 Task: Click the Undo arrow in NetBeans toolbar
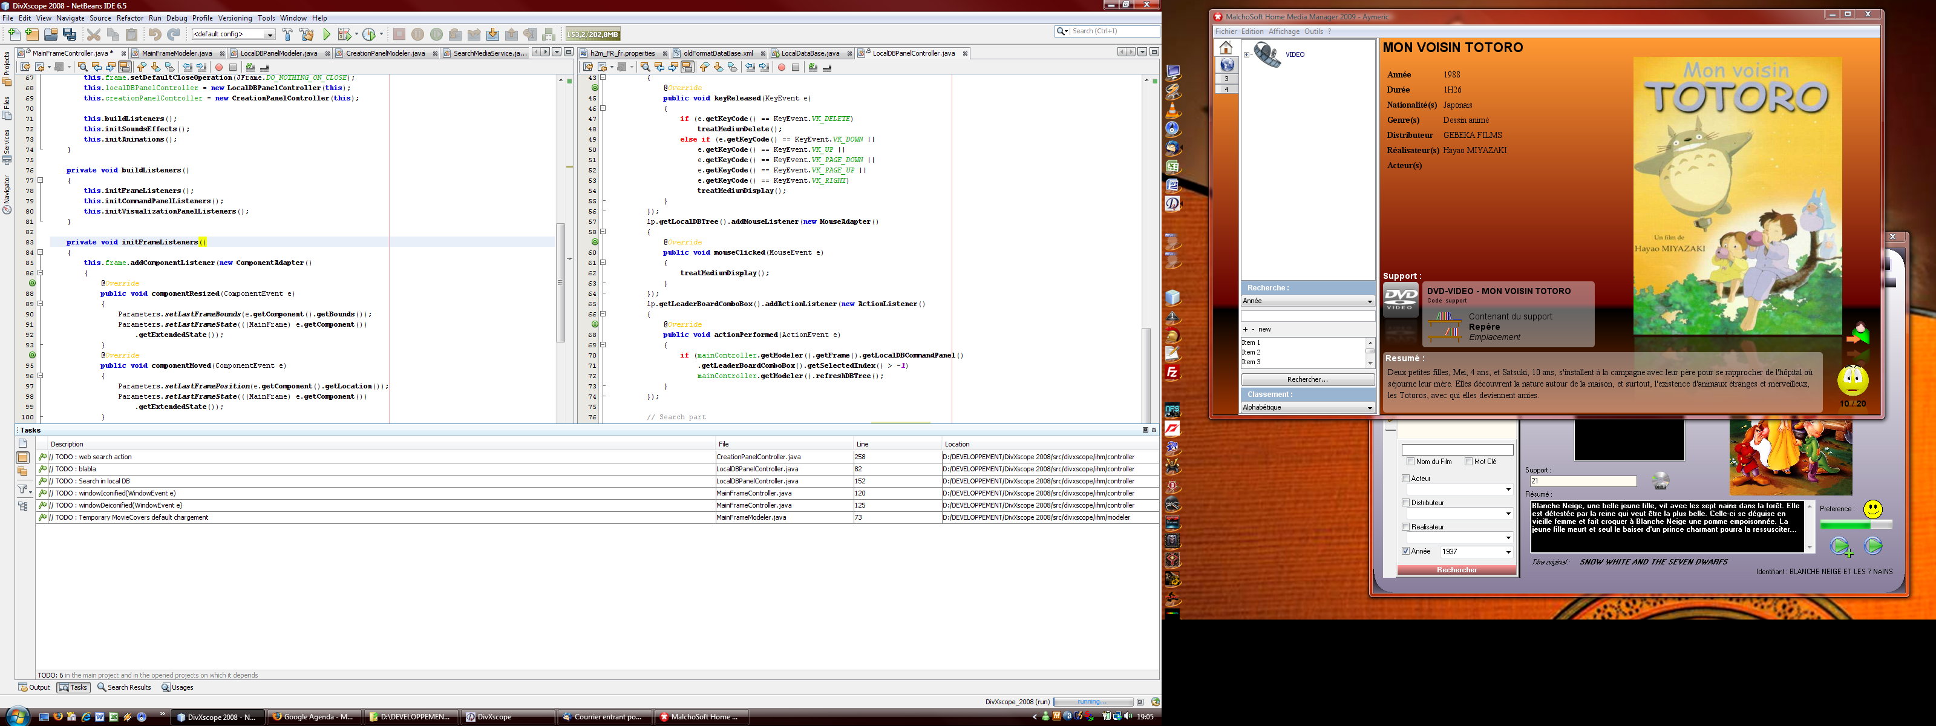tap(154, 34)
